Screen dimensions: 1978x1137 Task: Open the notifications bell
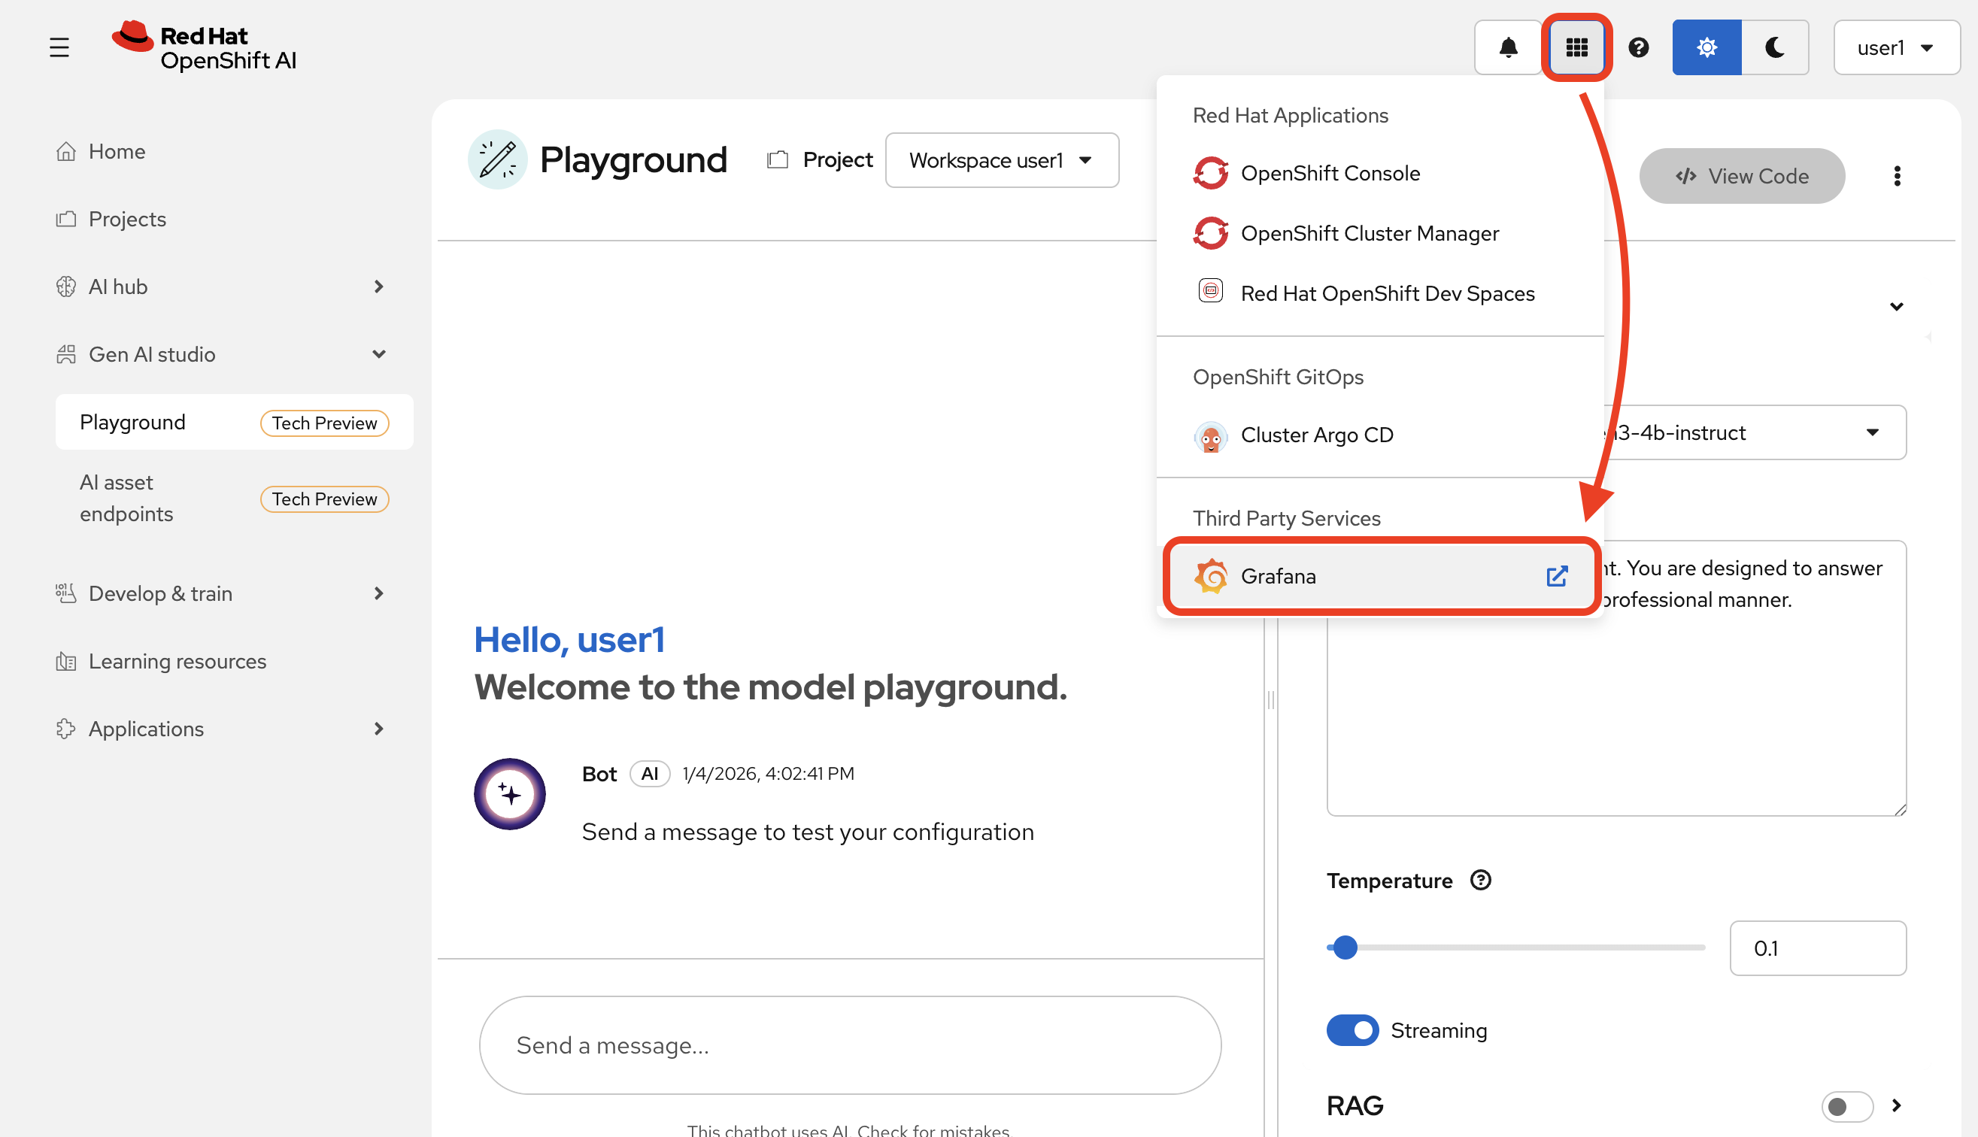1508,47
